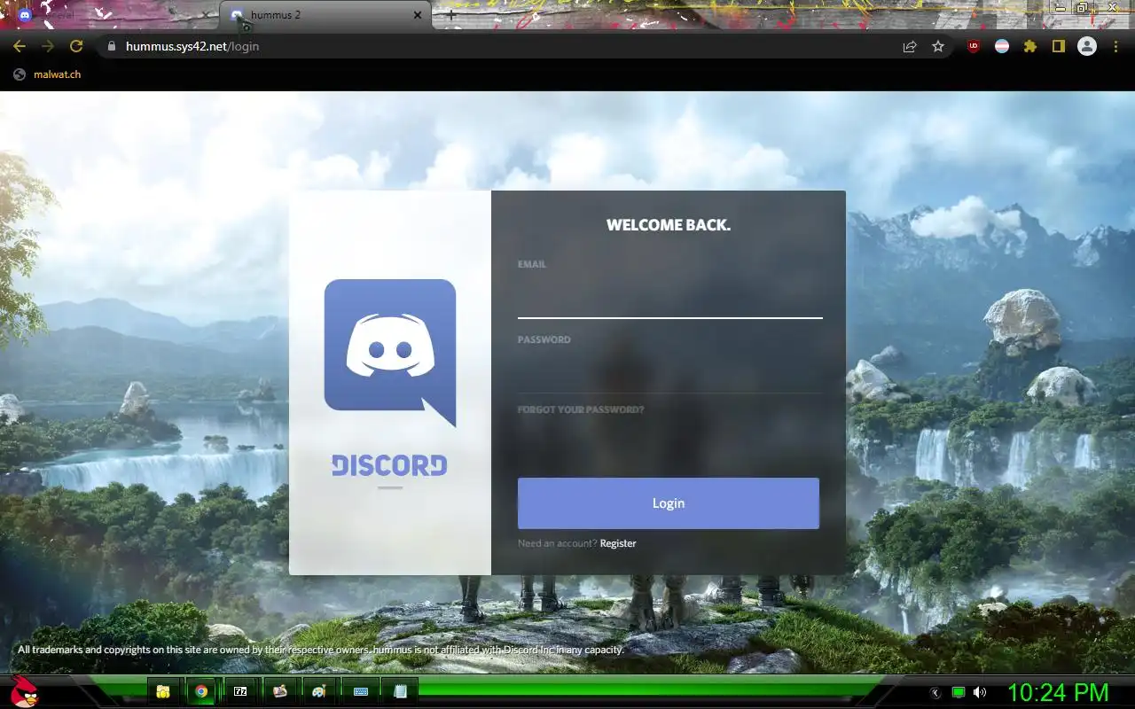
Task: Expand the hidden tray icons arrow
Action: pos(936,693)
